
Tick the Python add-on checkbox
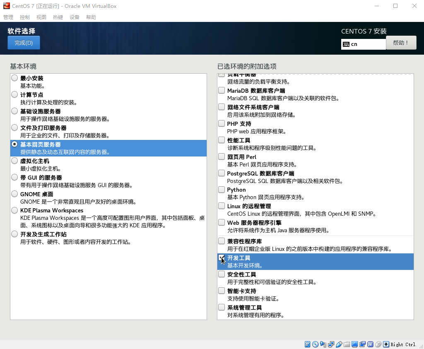point(222,189)
